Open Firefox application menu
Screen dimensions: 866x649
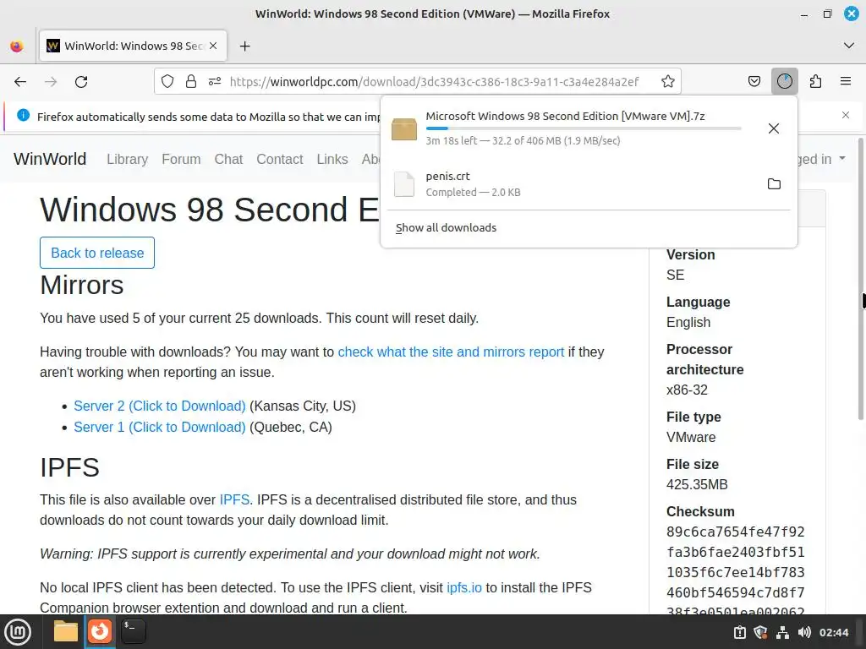[846, 82]
